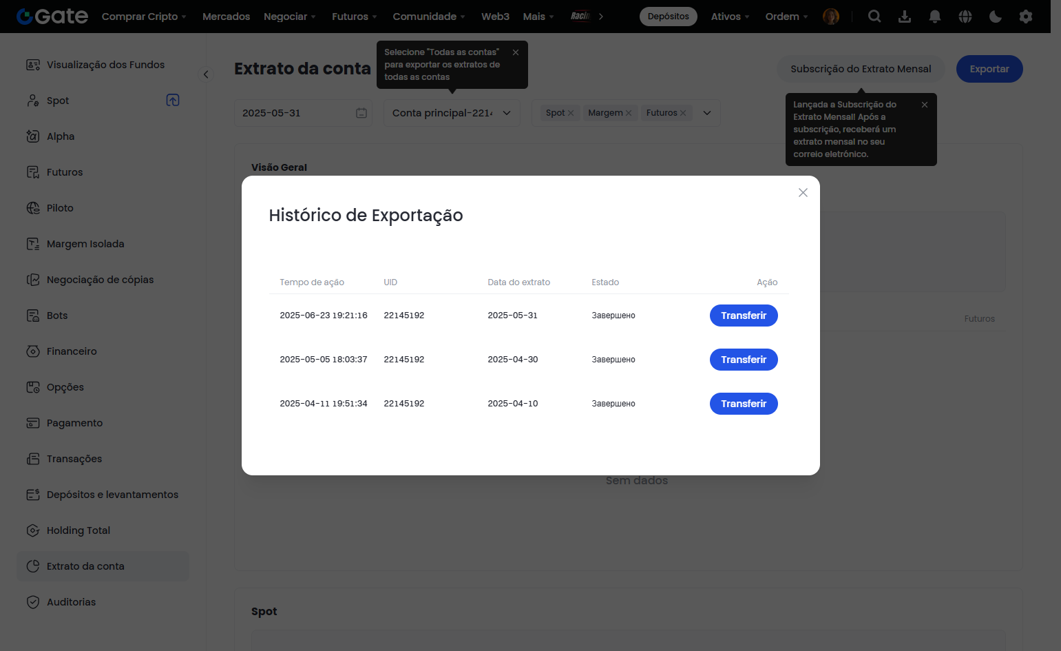Remove the Spot tag filter
This screenshot has width=1061, height=651.
point(570,113)
